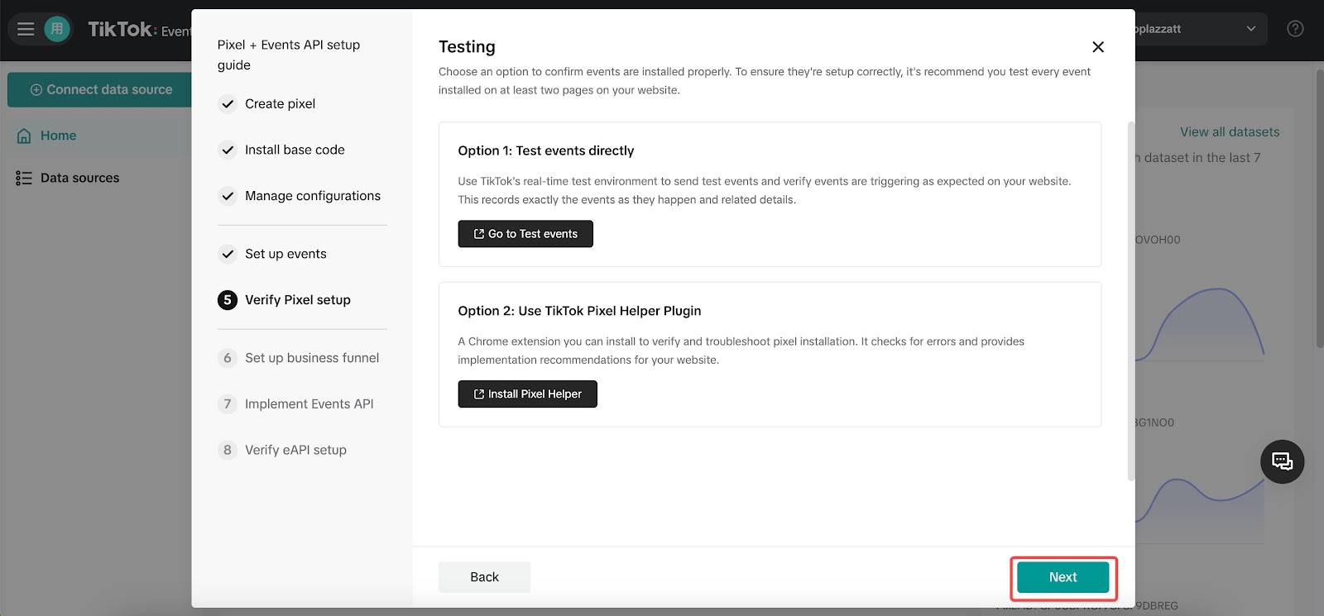Click the step 6 number badge
1324x616 pixels.
click(x=228, y=358)
